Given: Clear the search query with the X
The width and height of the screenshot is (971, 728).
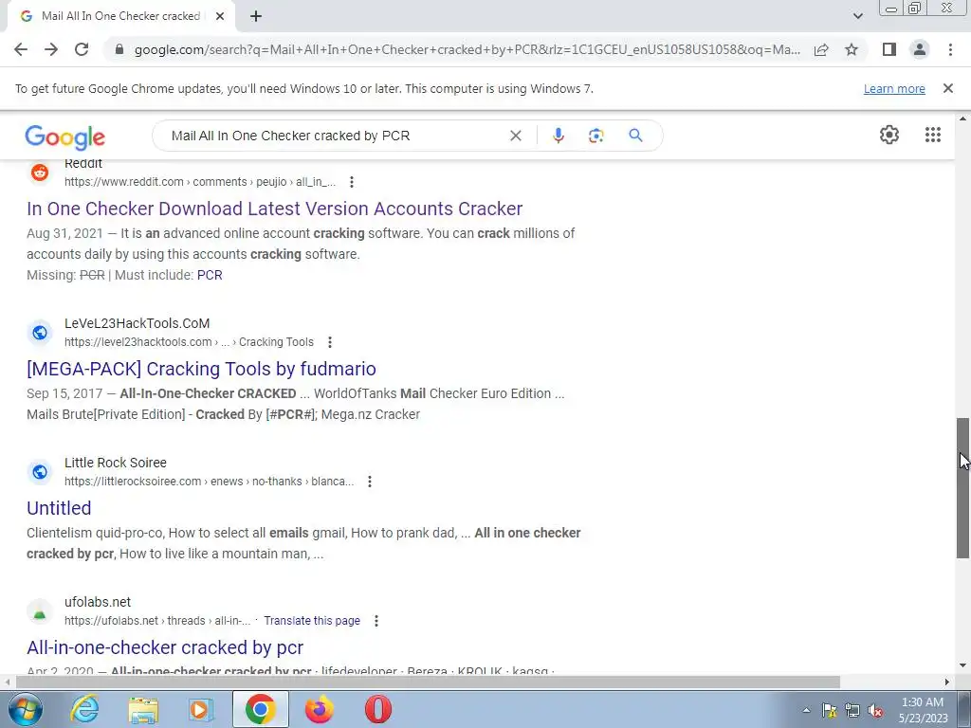Looking at the screenshot, I should (515, 136).
